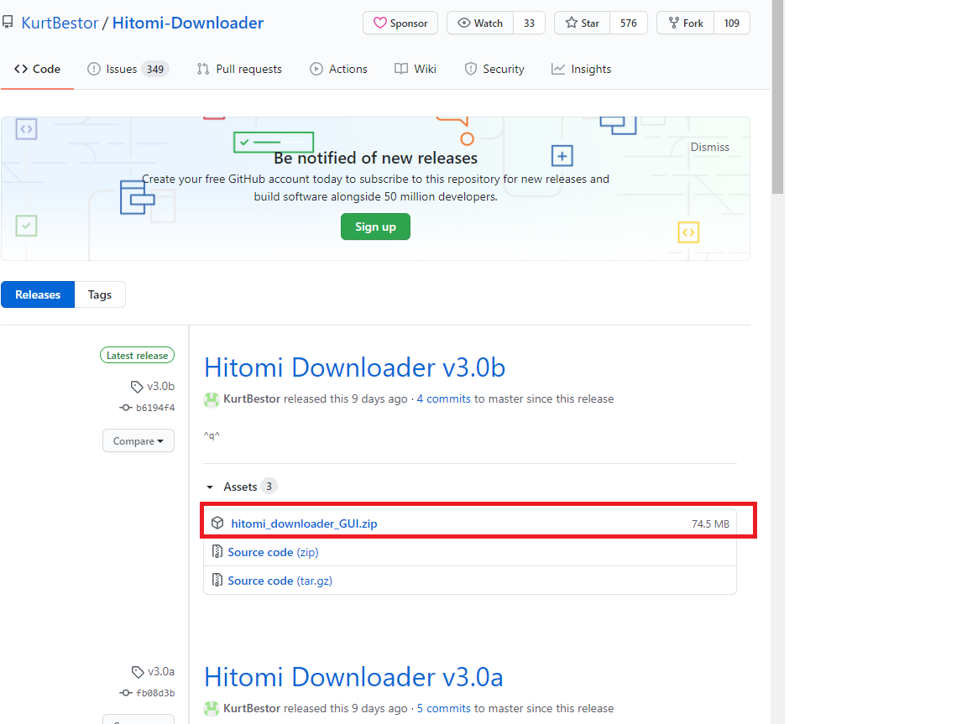967x724 pixels.
Task: Open the Insights tab
Action: [x=581, y=69]
